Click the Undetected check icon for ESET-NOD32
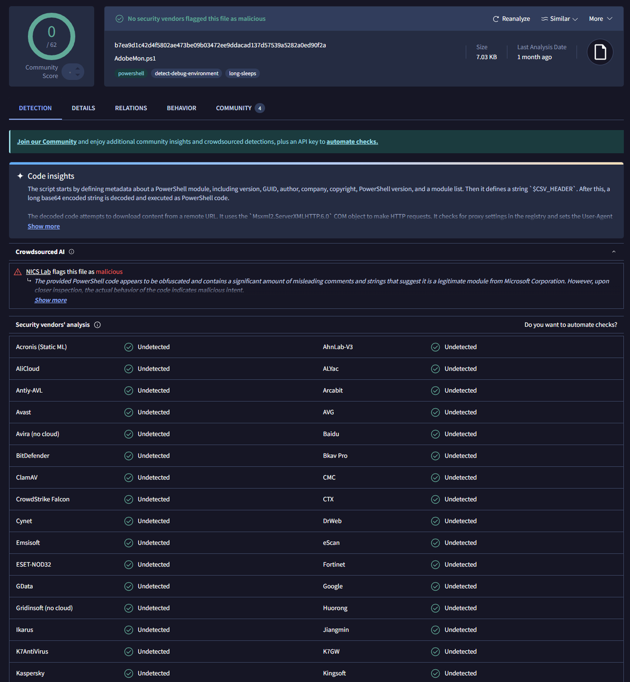The height and width of the screenshot is (682, 630). click(x=129, y=564)
